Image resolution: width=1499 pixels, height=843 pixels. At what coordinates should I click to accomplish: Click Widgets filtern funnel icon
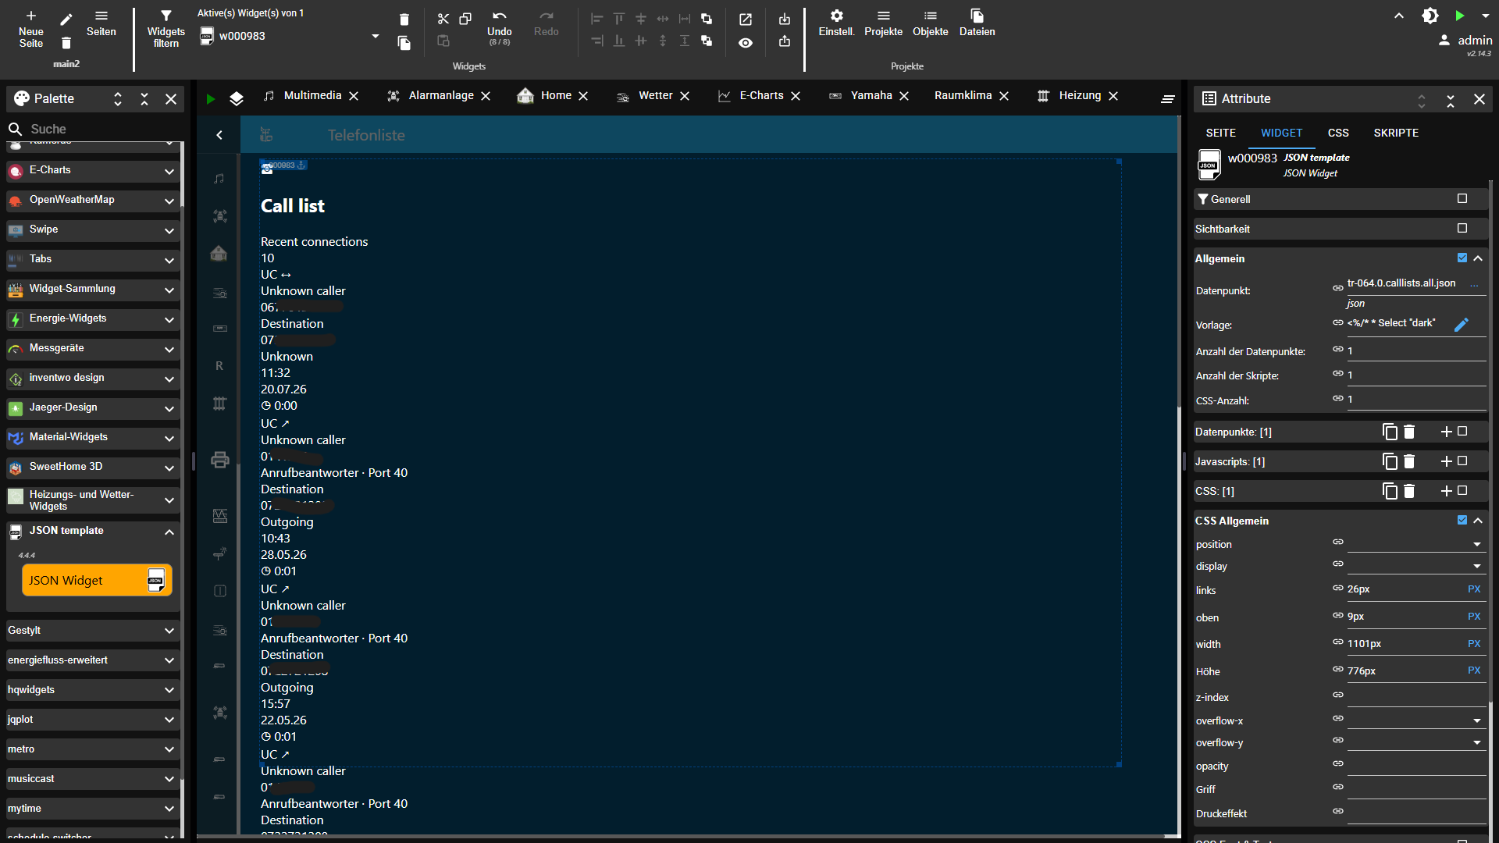166,16
